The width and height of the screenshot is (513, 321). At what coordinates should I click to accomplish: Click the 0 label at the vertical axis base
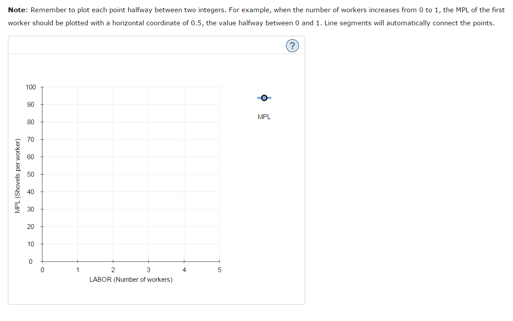[x=31, y=261]
